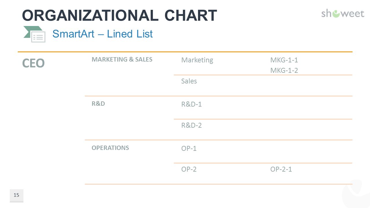Select the OP-2-1 item
Screen dimensions: 370x208
[x=281, y=169]
